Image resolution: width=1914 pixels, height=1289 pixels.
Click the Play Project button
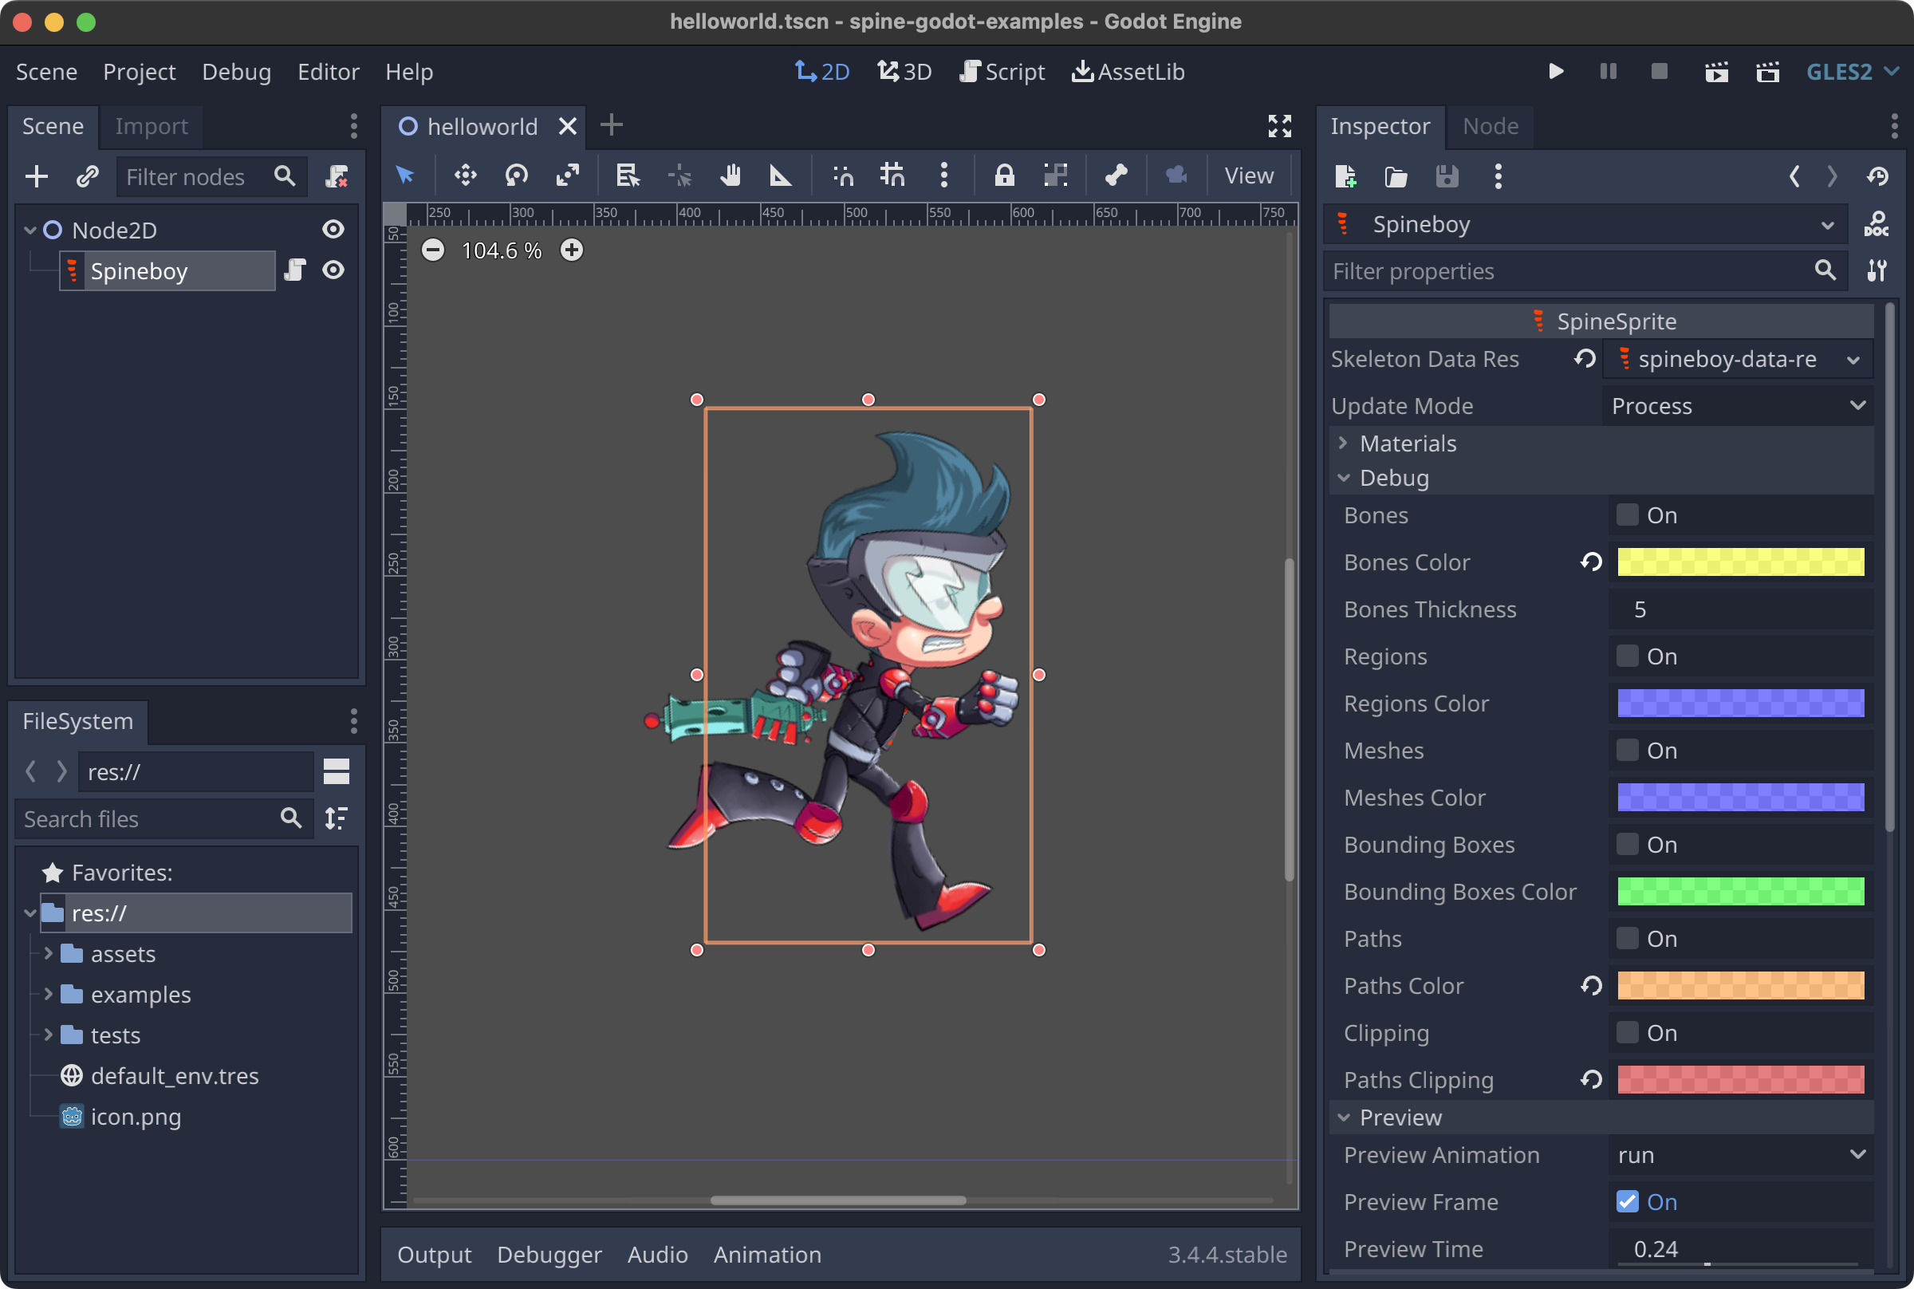tap(1555, 72)
